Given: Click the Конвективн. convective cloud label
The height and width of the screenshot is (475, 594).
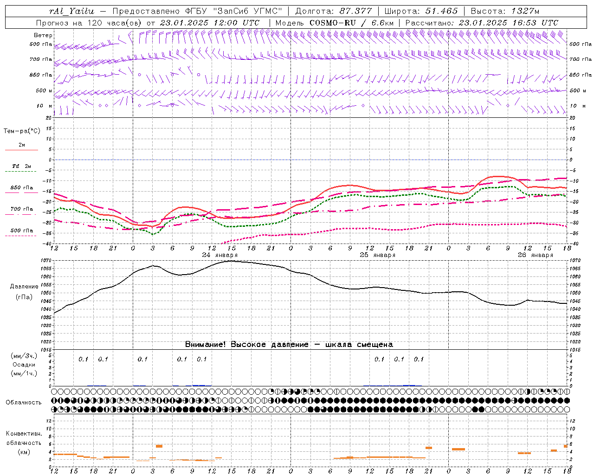Looking at the screenshot, I should pos(24,434).
